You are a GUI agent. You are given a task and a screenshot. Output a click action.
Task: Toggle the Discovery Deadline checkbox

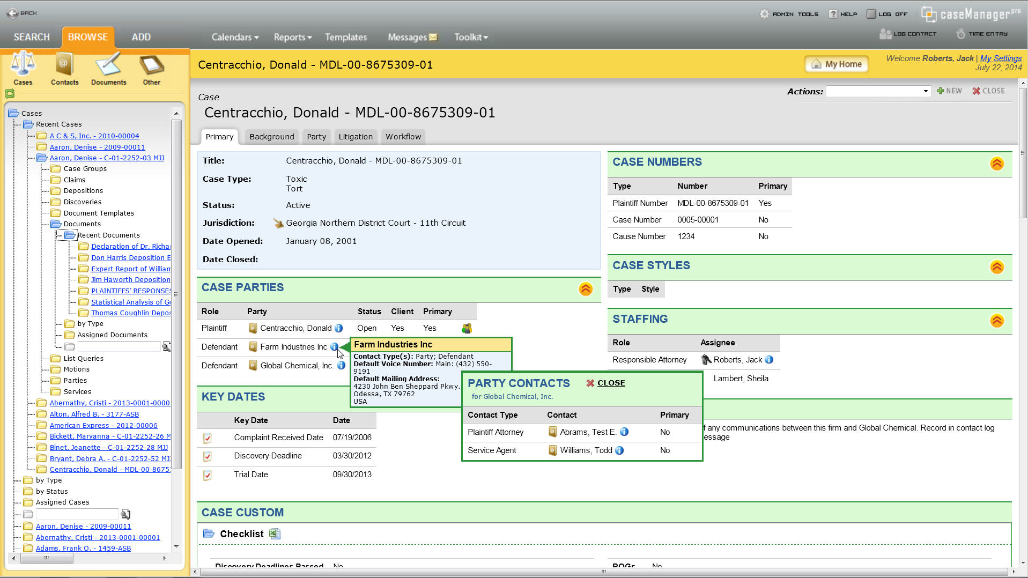[208, 456]
